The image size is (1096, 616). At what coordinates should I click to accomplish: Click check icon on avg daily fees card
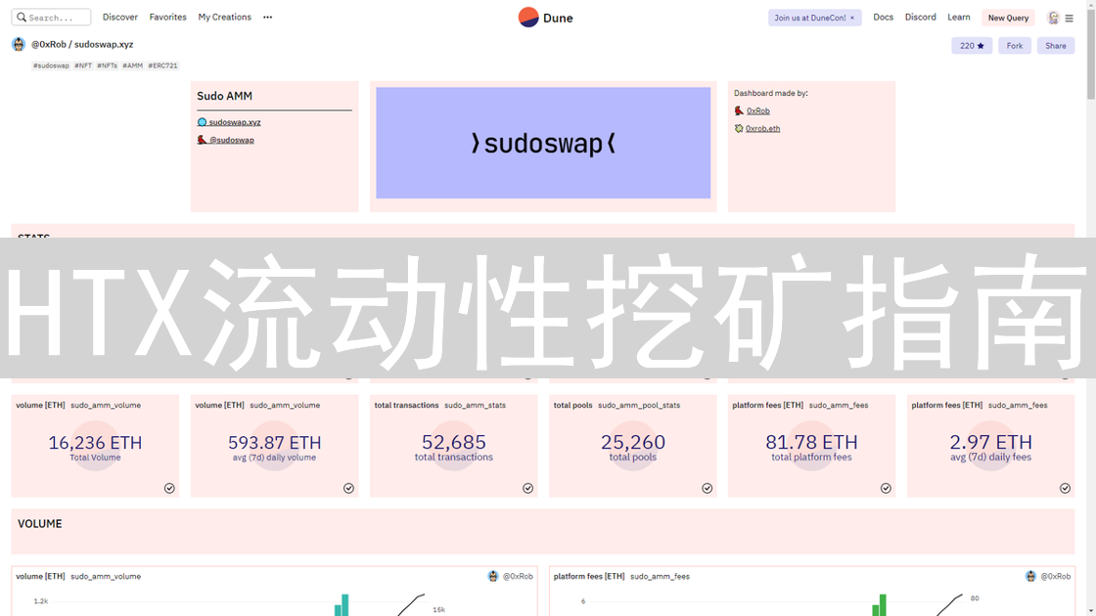click(1065, 488)
